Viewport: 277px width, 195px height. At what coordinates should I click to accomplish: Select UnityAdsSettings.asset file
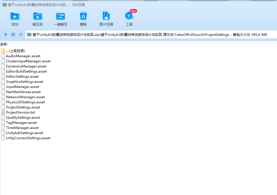25,133
